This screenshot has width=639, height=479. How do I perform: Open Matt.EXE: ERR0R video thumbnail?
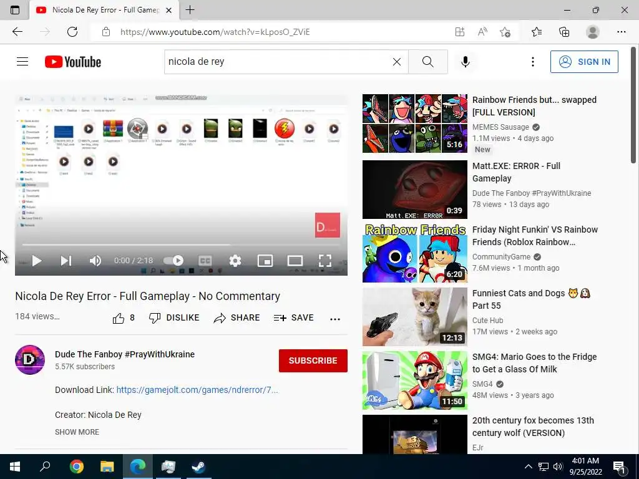[415, 190]
